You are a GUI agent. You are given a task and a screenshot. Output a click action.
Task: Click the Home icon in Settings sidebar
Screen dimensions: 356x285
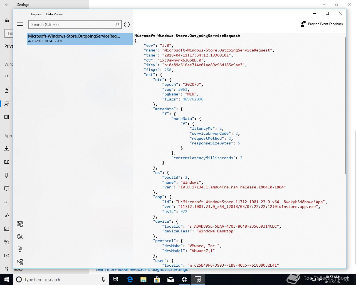[7, 20]
